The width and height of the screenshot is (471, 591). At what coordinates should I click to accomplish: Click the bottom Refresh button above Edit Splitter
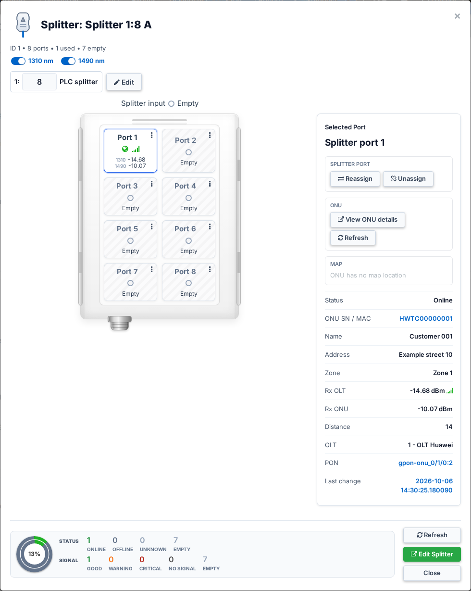(432, 535)
